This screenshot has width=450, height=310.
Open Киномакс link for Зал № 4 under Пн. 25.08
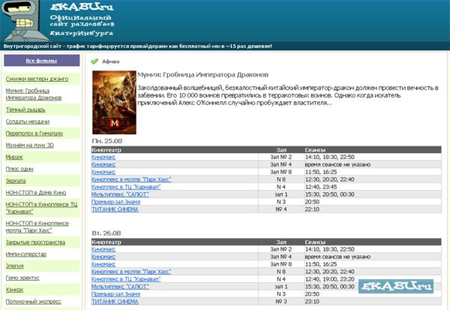[x=103, y=164]
